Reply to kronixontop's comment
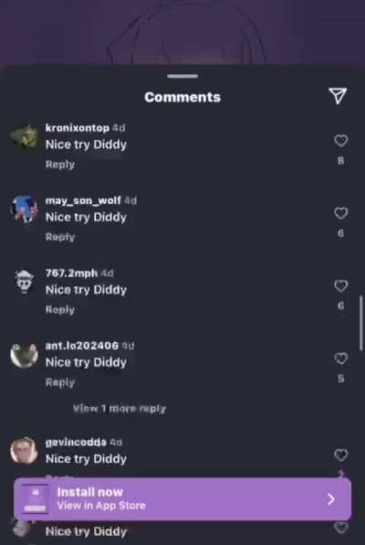This screenshot has width=365, height=545. coord(60,165)
